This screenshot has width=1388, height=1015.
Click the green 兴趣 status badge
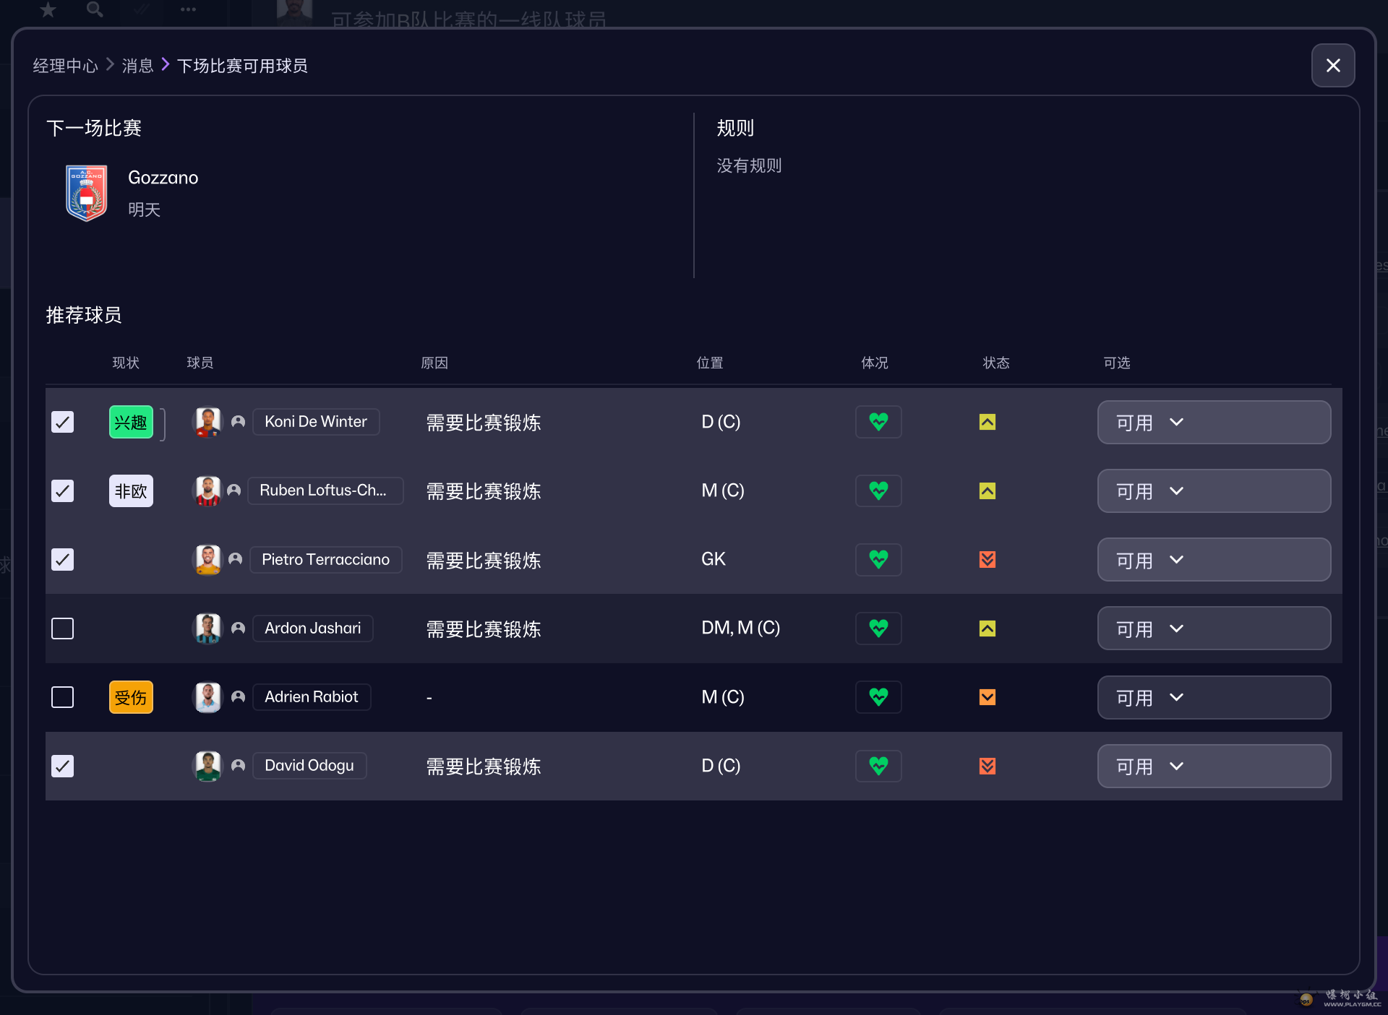coord(131,422)
